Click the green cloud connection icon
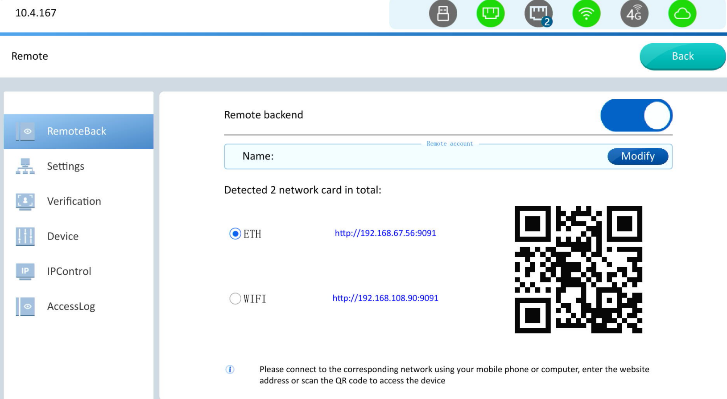Viewport: 727px width, 399px height. click(682, 13)
